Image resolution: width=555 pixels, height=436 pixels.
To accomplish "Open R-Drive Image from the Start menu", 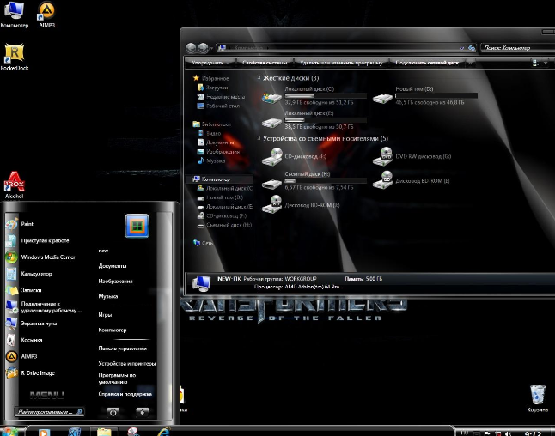I will coord(38,373).
